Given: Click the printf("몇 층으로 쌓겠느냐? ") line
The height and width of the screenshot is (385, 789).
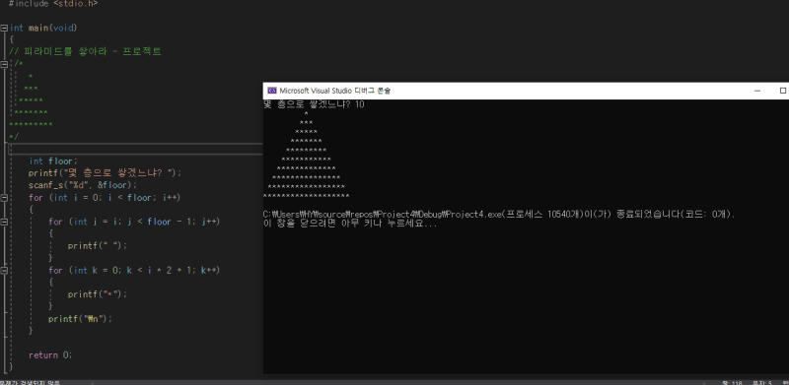Looking at the screenshot, I should click(105, 173).
